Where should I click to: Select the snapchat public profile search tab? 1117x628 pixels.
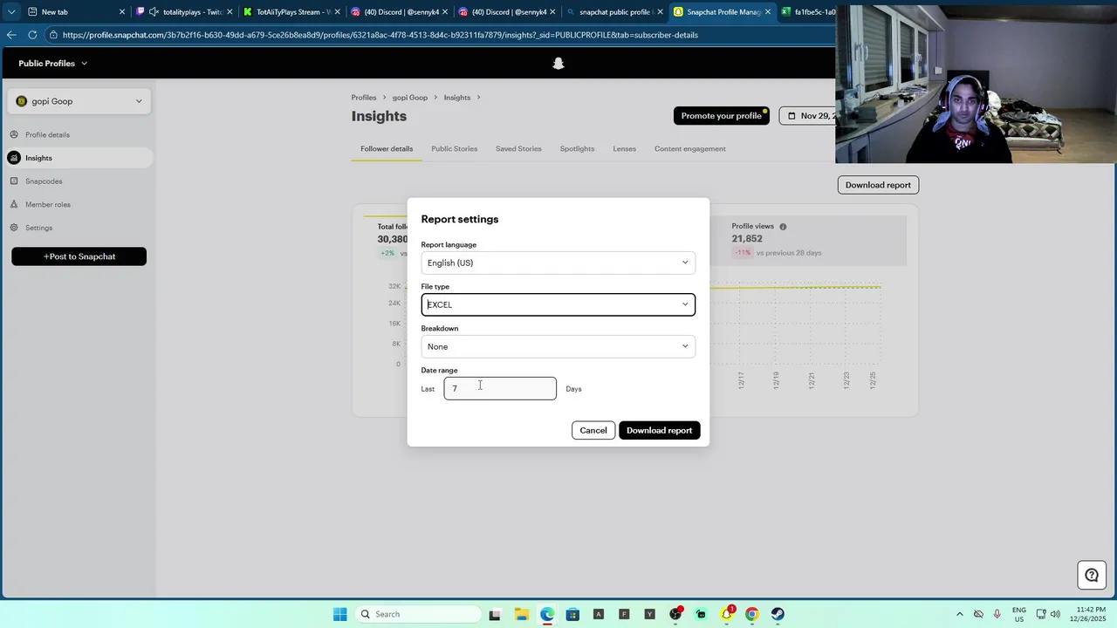click(613, 12)
